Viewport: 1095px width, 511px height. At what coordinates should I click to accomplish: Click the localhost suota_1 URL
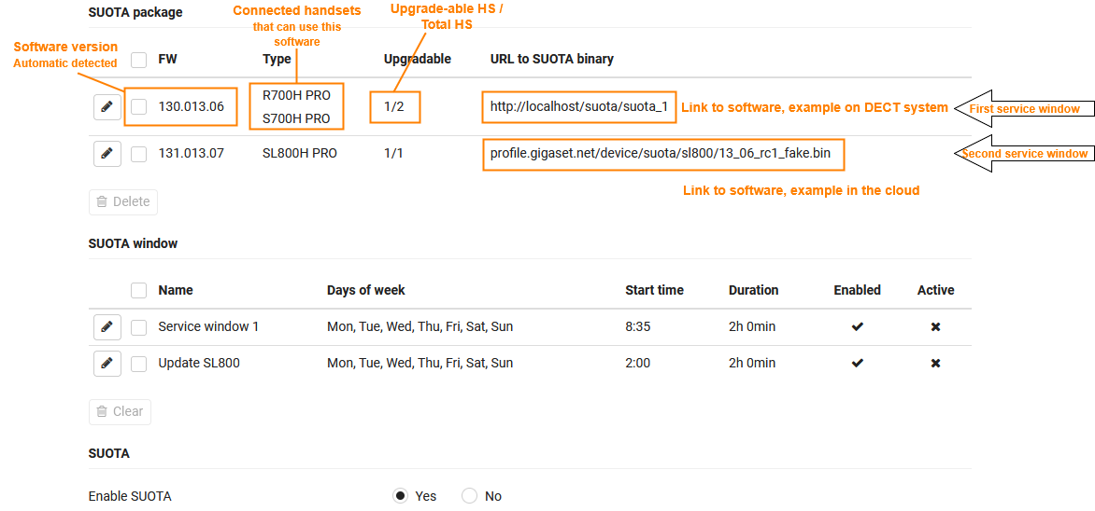(578, 107)
